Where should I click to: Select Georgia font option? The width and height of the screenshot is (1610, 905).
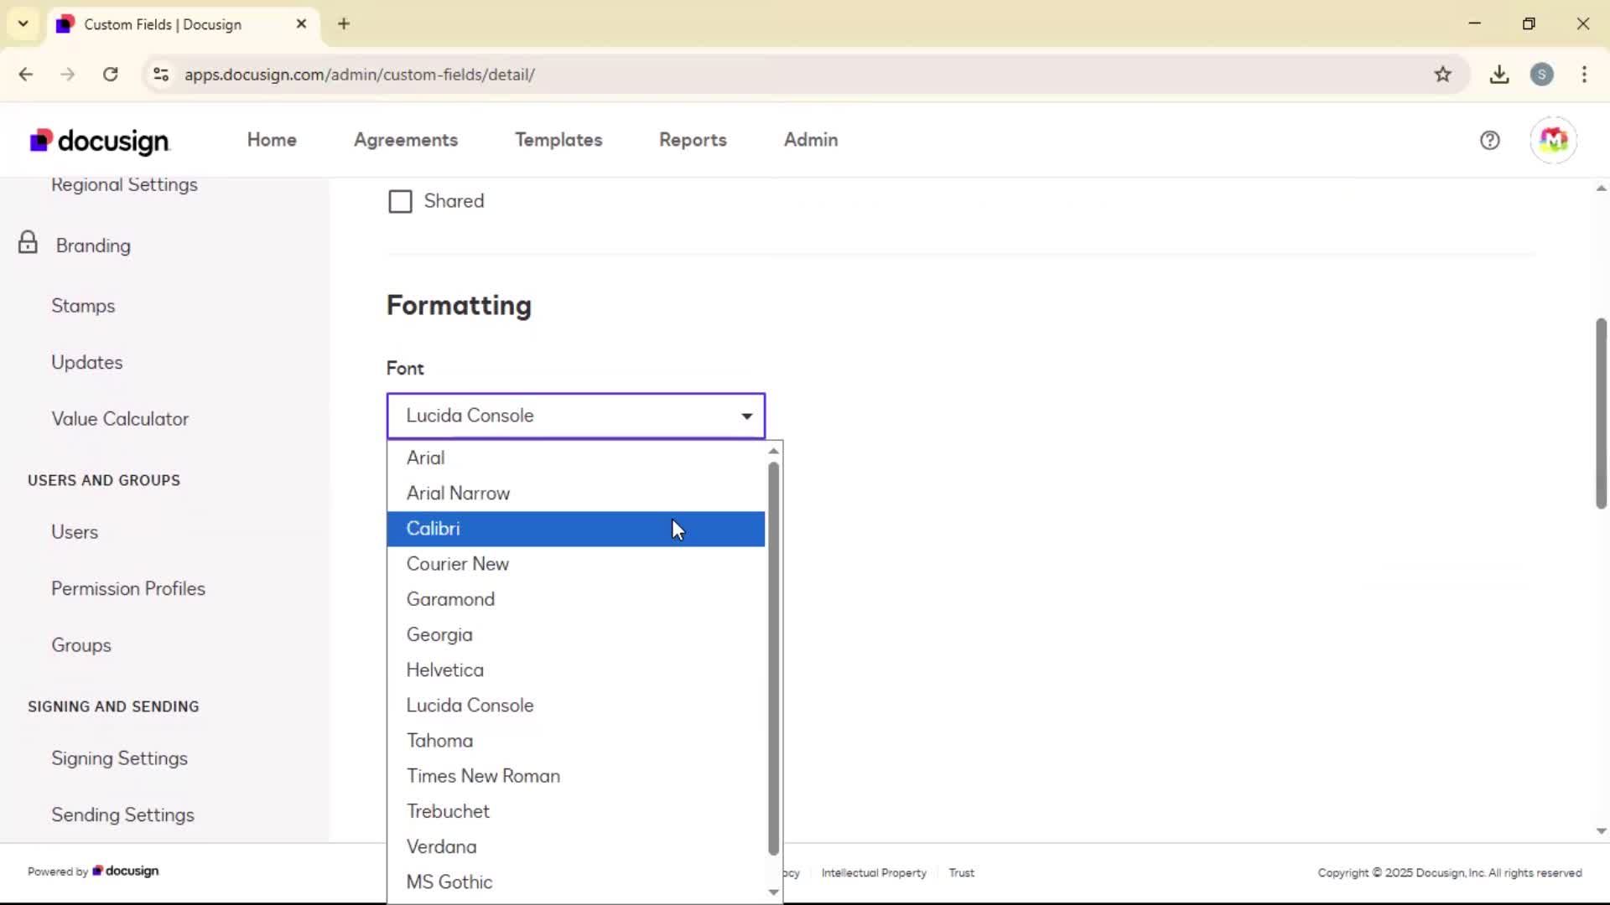point(576,634)
